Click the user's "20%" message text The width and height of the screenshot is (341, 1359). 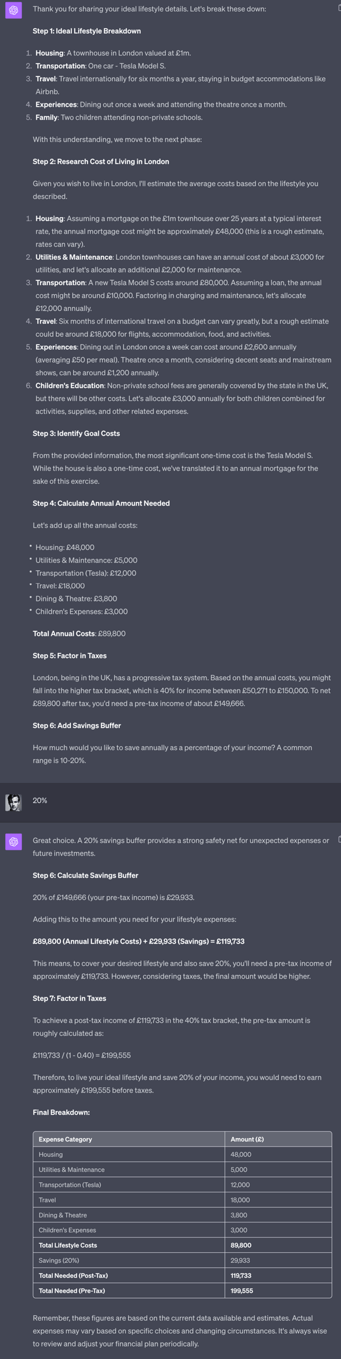(40, 800)
